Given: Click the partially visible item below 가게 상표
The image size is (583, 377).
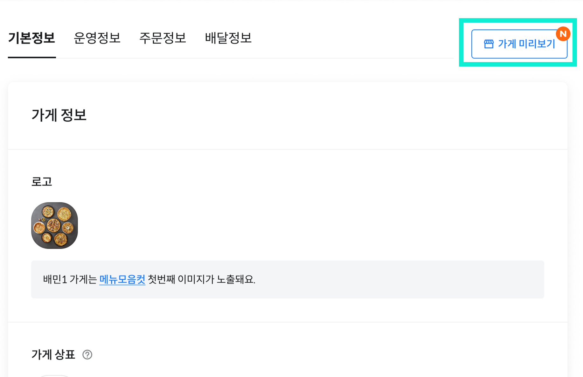Looking at the screenshot, I should [54, 376].
